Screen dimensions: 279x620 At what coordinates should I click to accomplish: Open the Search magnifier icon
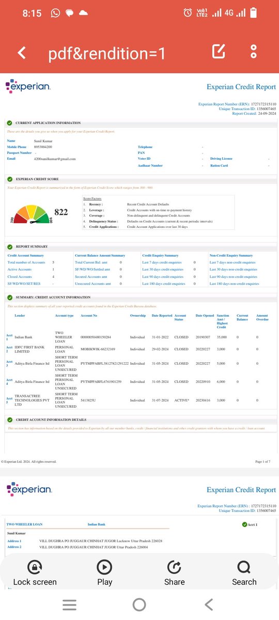point(244,567)
